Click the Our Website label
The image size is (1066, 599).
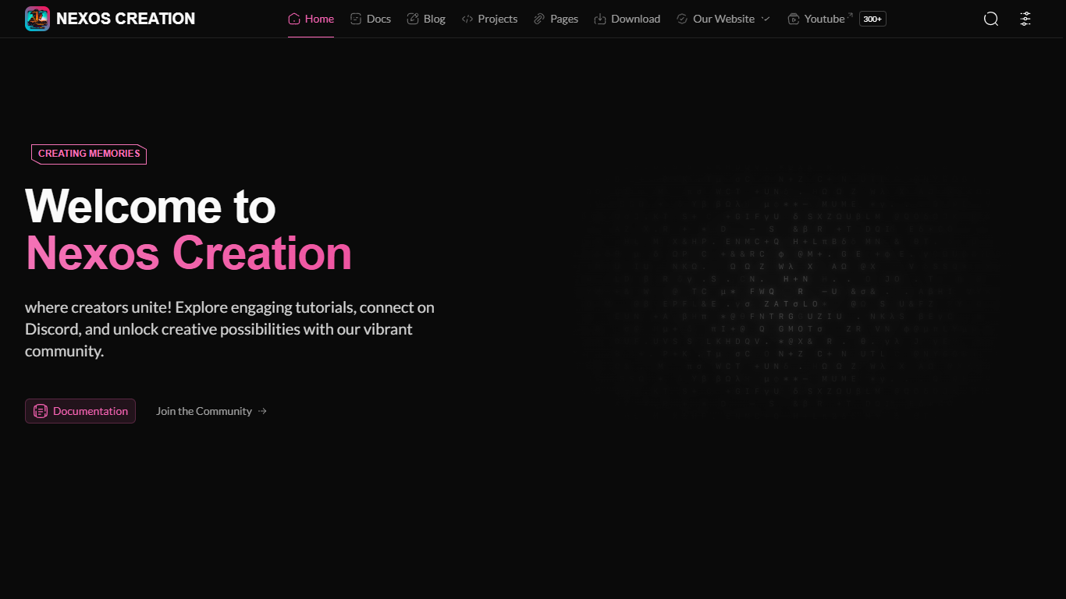(723, 19)
